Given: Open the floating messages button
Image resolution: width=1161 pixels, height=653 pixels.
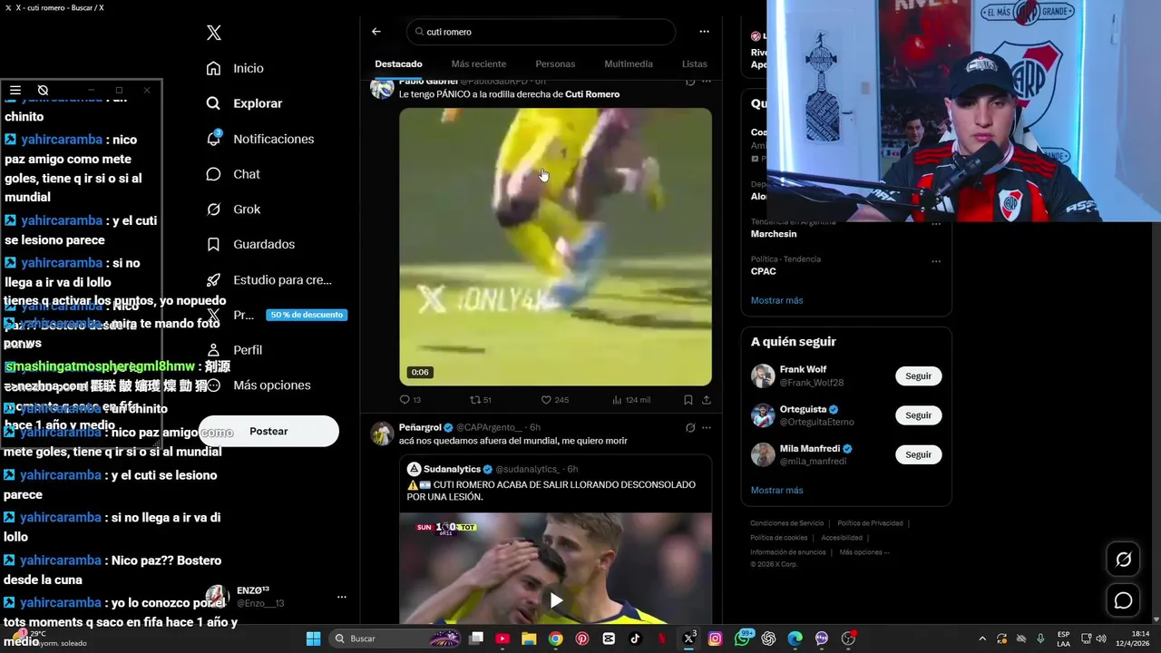Looking at the screenshot, I should 1123,600.
